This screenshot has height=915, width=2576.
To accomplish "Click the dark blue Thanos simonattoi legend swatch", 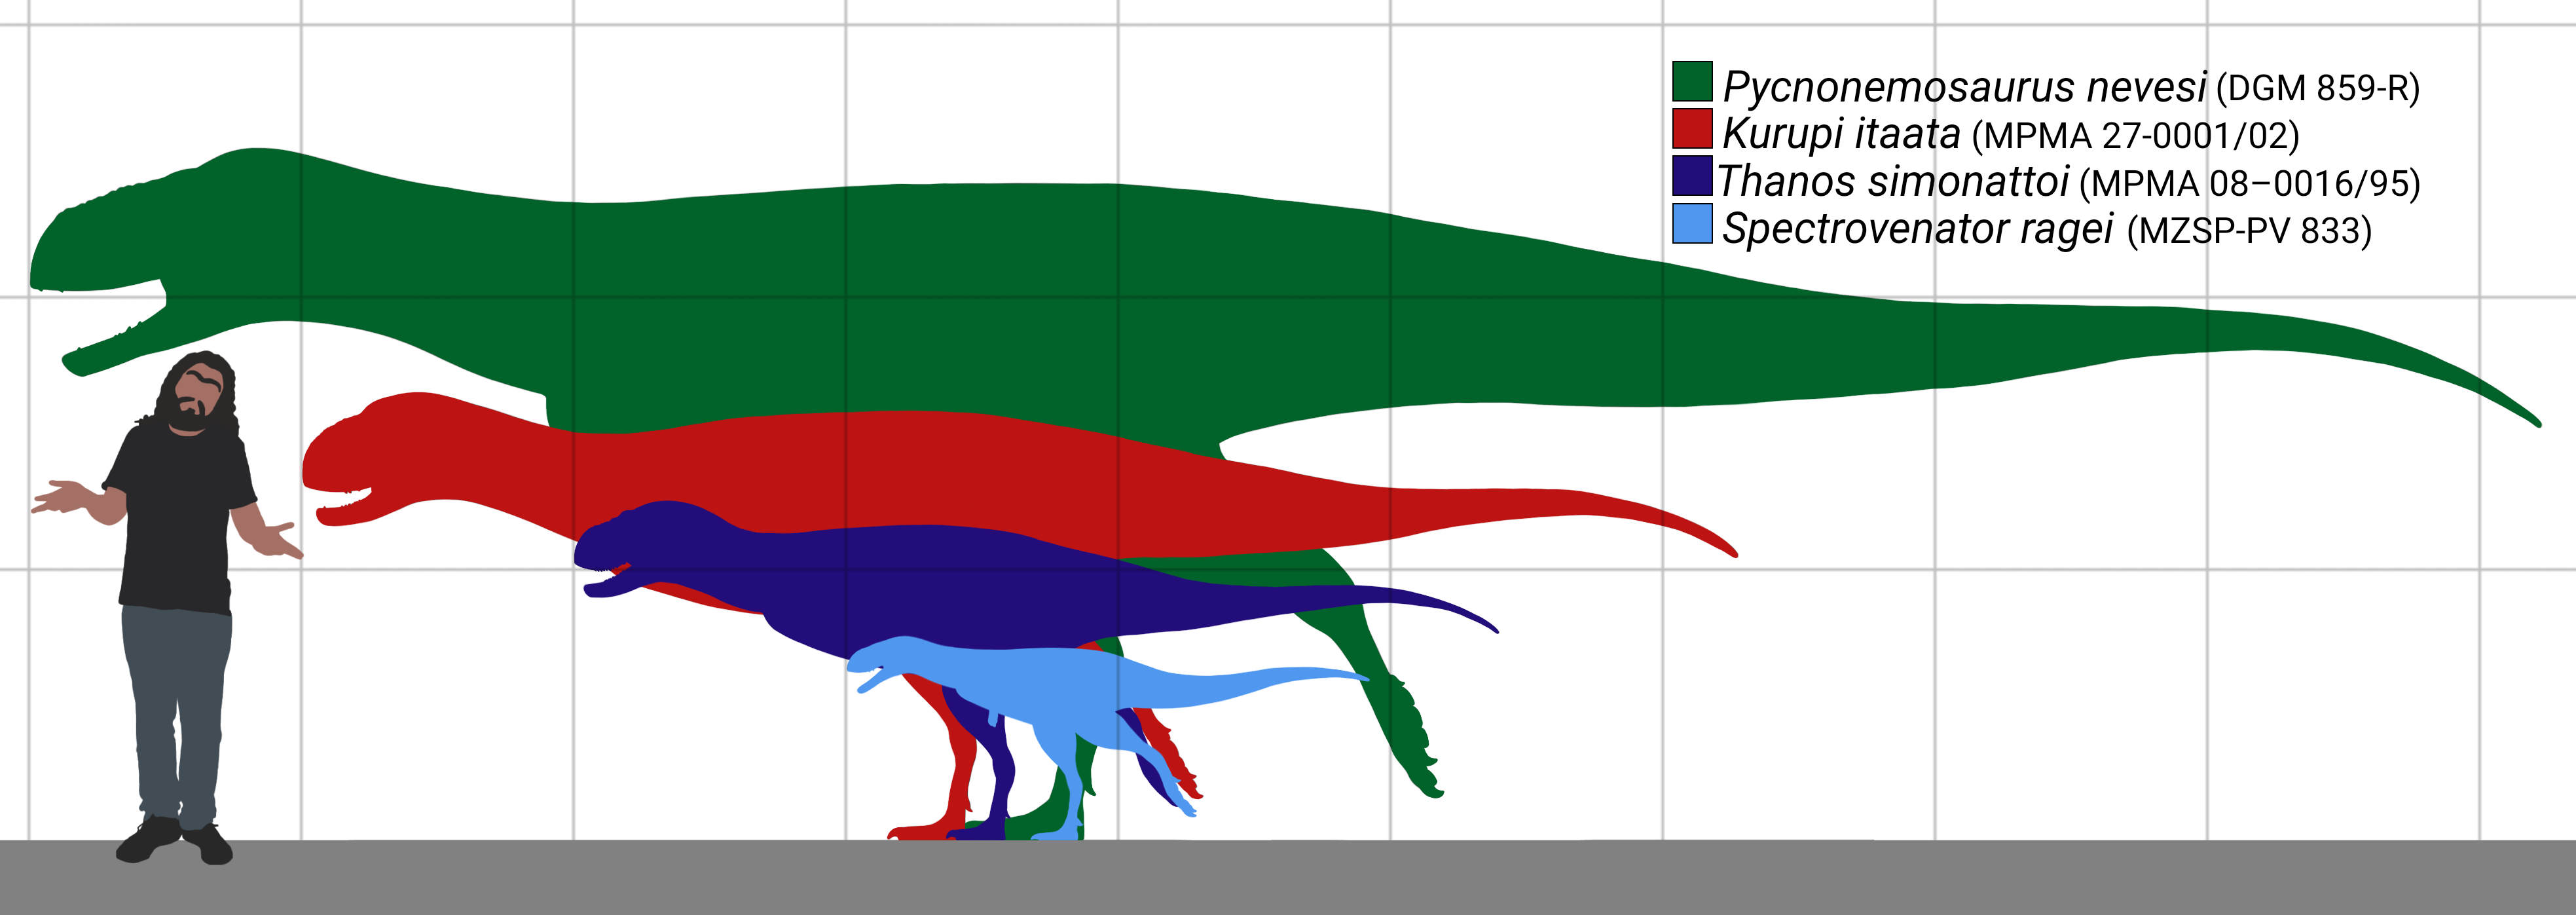I will [1692, 175].
